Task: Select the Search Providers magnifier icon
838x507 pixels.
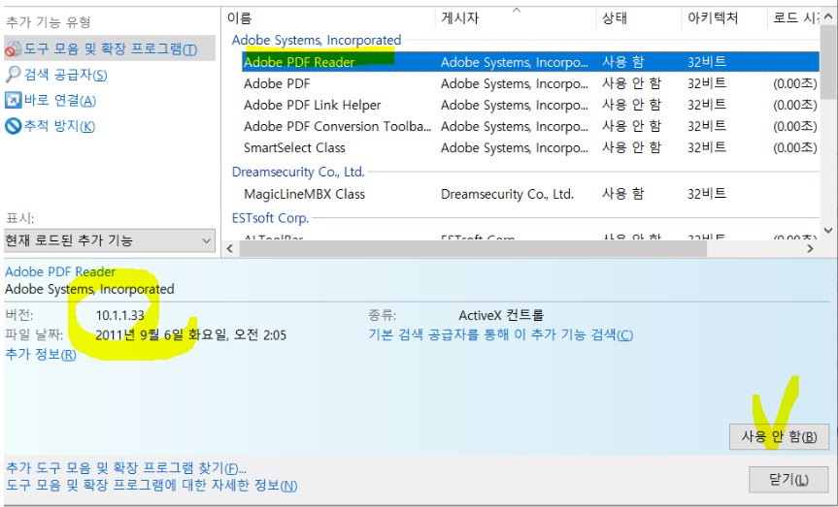Action: pyautogui.click(x=13, y=75)
